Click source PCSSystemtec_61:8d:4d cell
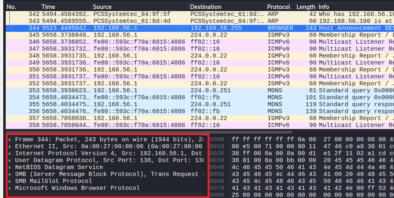 click(132, 21)
